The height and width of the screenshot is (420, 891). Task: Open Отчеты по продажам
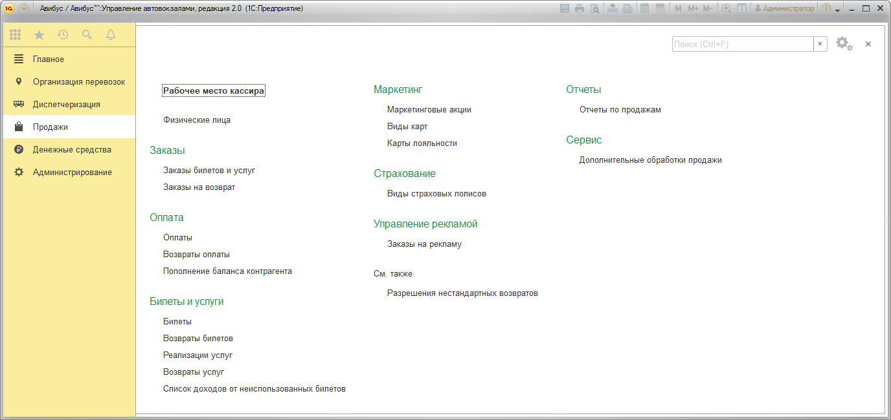(620, 109)
